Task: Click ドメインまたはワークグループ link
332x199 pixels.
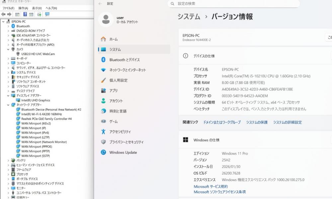Action: 222,122
